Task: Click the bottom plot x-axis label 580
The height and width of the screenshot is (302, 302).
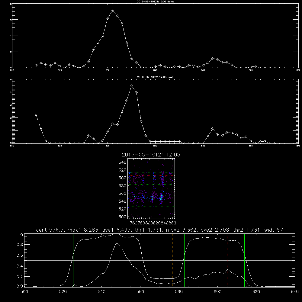Action: [179, 292]
